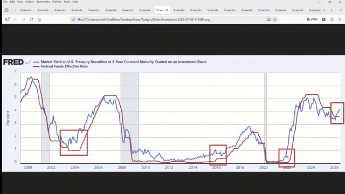Show site information via the shield icon
The width and height of the screenshot is (345, 194).
coord(73,19)
